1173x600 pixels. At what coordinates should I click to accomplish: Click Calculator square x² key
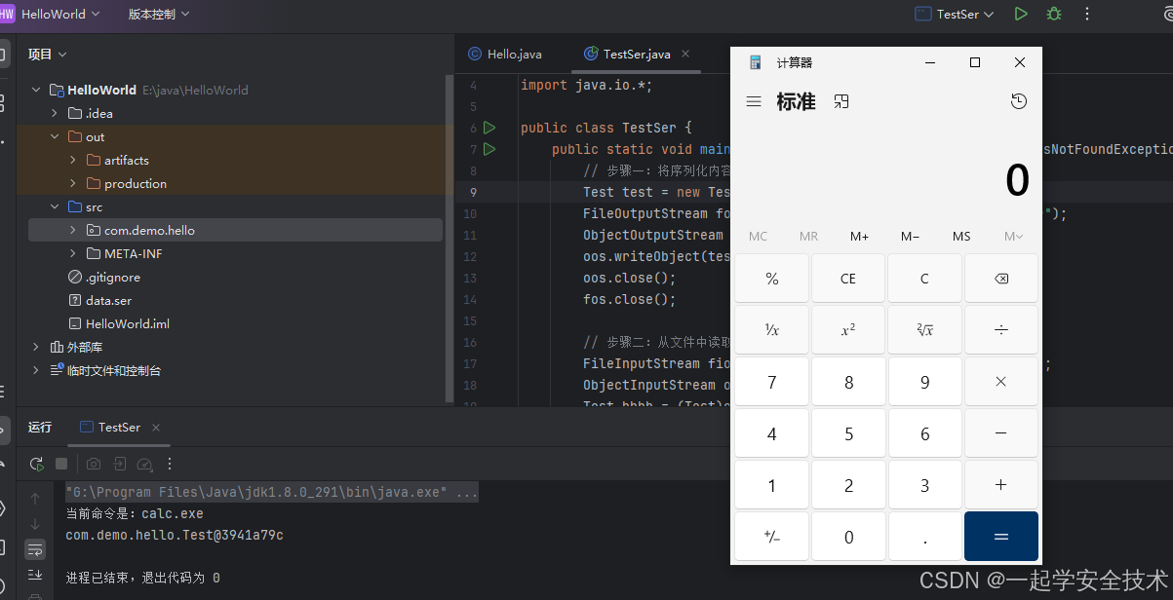(x=848, y=330)
